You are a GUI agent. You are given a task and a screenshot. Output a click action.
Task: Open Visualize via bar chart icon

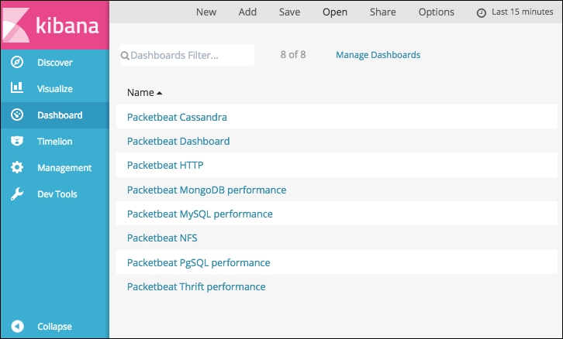pos(17,87)
